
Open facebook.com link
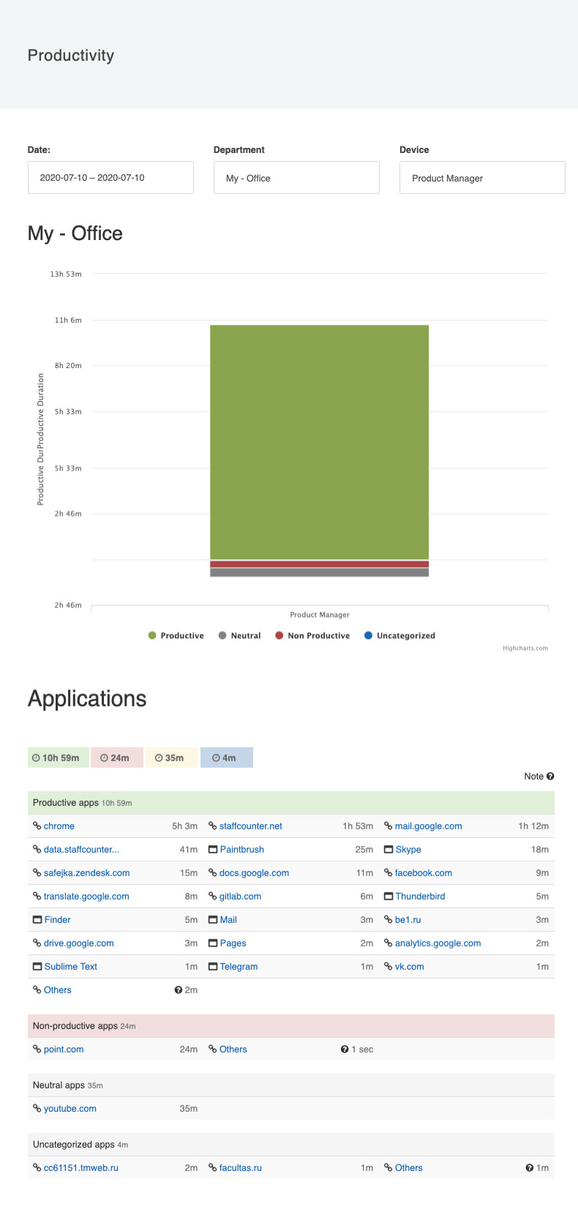pyautogui.click(x=424, y=873)
